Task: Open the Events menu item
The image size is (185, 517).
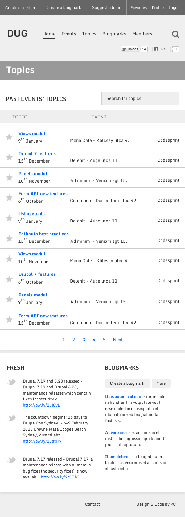Action: (x=69, y=34)
